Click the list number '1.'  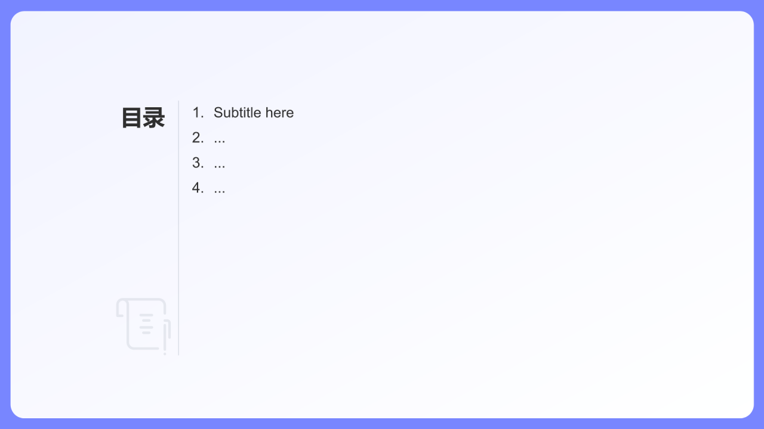[x=198, y=113]
